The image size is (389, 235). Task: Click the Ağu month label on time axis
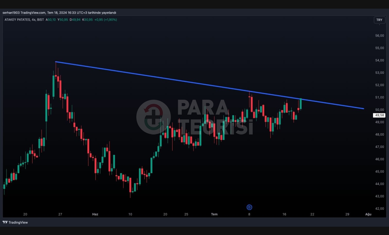(368, 214)
